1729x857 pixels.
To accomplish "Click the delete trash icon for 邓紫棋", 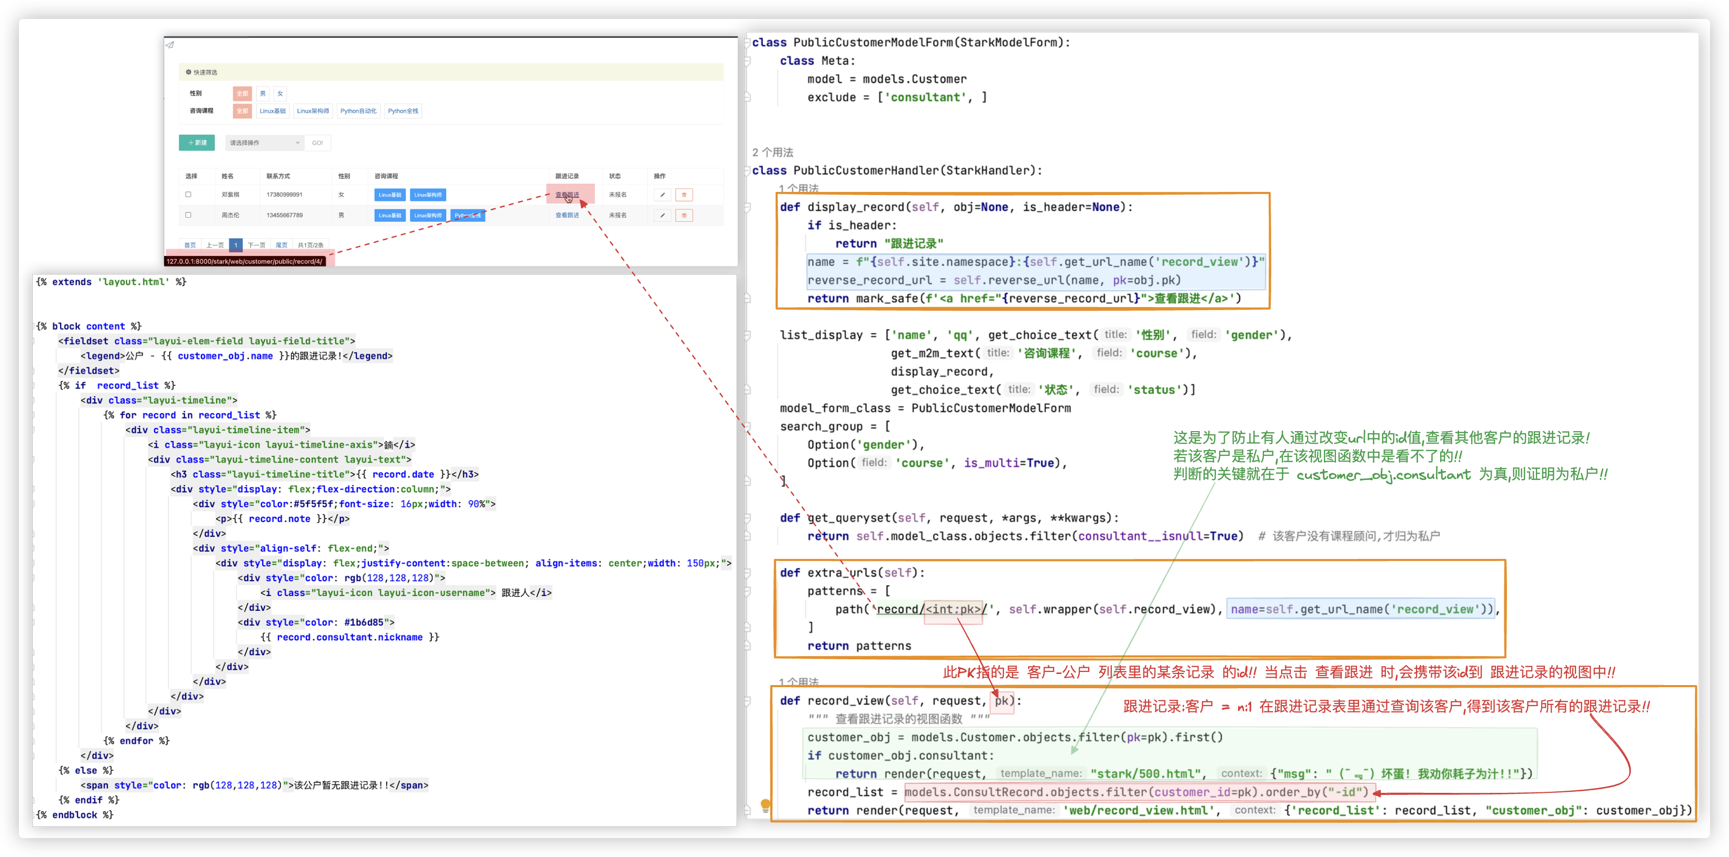I will pos(684,195).
